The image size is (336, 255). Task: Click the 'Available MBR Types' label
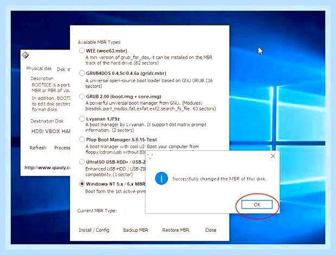pyautogui.click(x=99, y=42)
